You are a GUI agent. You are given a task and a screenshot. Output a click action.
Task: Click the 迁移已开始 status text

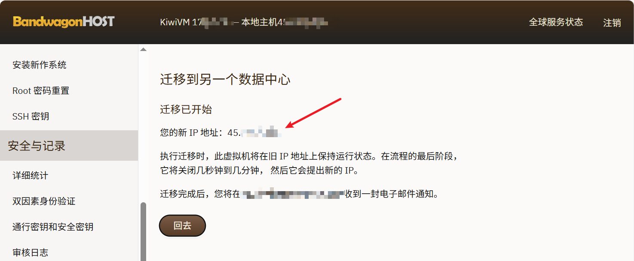tap(186, 109)
